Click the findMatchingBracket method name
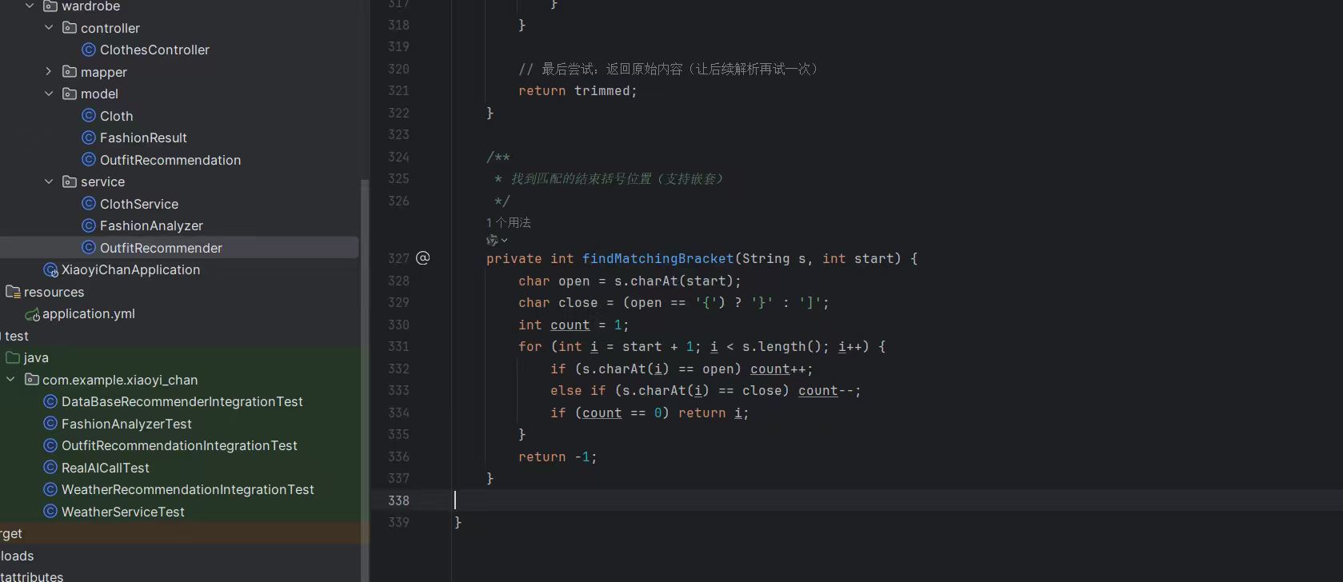Viewport: 1343px width, 582px height. (658, 258)
